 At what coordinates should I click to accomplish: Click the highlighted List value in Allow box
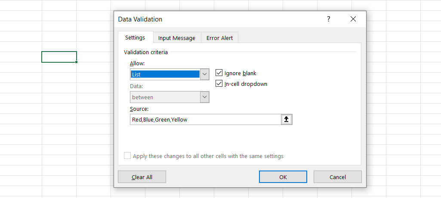point(165,74)
